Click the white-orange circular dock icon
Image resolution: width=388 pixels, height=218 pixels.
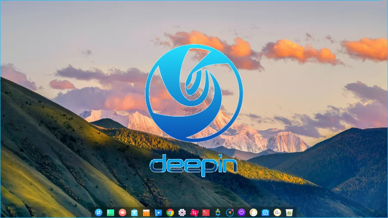click(253, 212)
